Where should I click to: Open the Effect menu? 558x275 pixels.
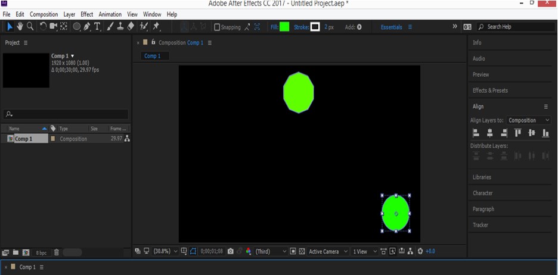point(87,14)
